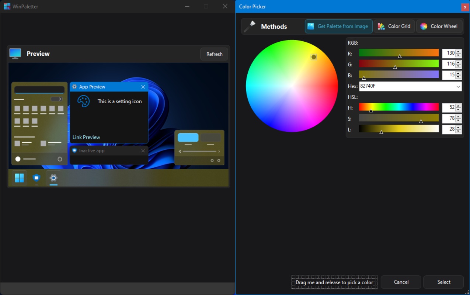Click the Windows Start icon in preview taskbar

(19, 178)
